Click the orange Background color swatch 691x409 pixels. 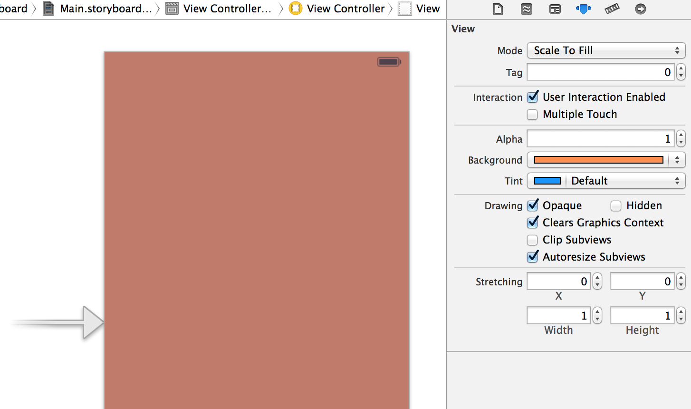pos(598,160)
